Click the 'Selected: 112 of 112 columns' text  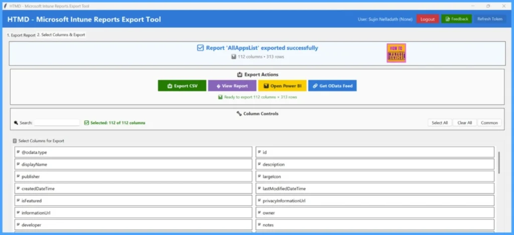pos(117,122)
